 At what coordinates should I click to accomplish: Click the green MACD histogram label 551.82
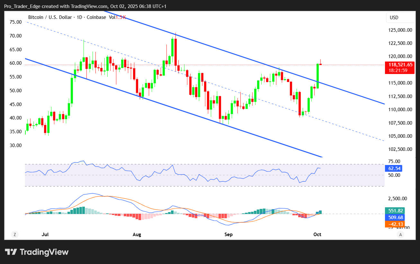(394, 210)
